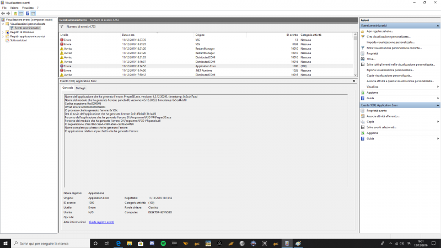Expand the 'Registri di Windows' tree node
The width and height of the screenshot is (441, 248).
pyautogui.click(x=3, y=32)
